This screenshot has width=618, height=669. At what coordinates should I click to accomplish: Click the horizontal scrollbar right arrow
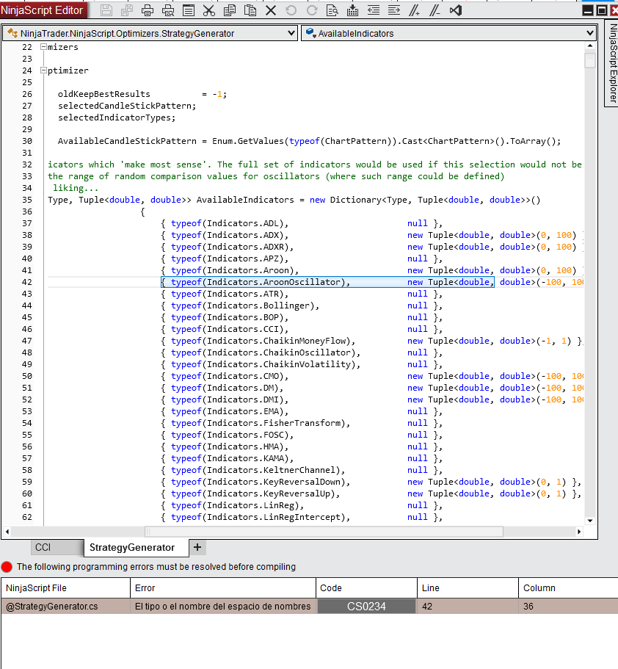pyautogui.click(x=579, y=532)
